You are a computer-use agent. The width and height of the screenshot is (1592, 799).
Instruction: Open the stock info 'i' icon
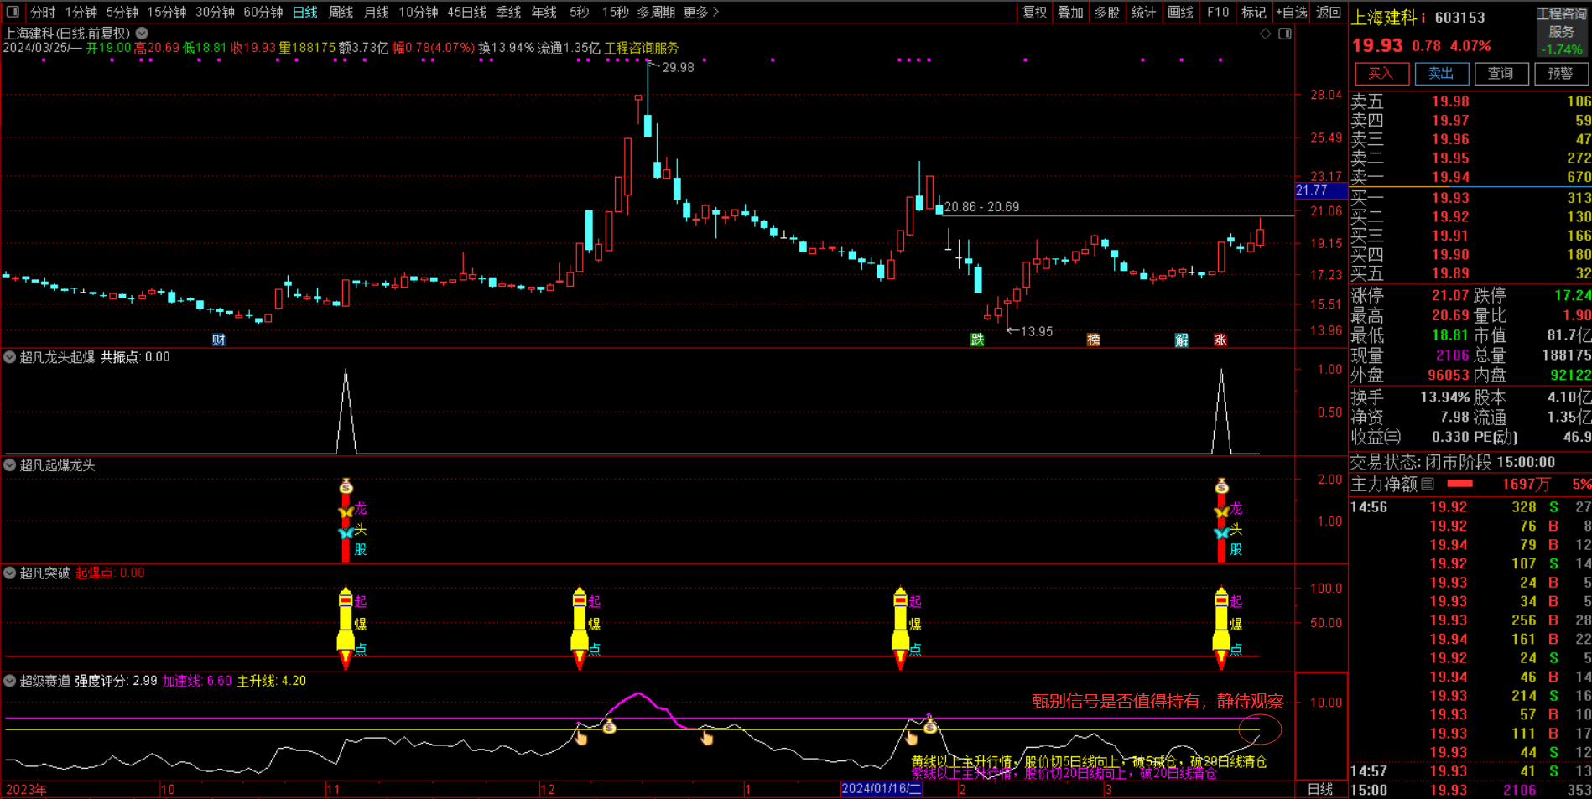[x=1423, y=18]
